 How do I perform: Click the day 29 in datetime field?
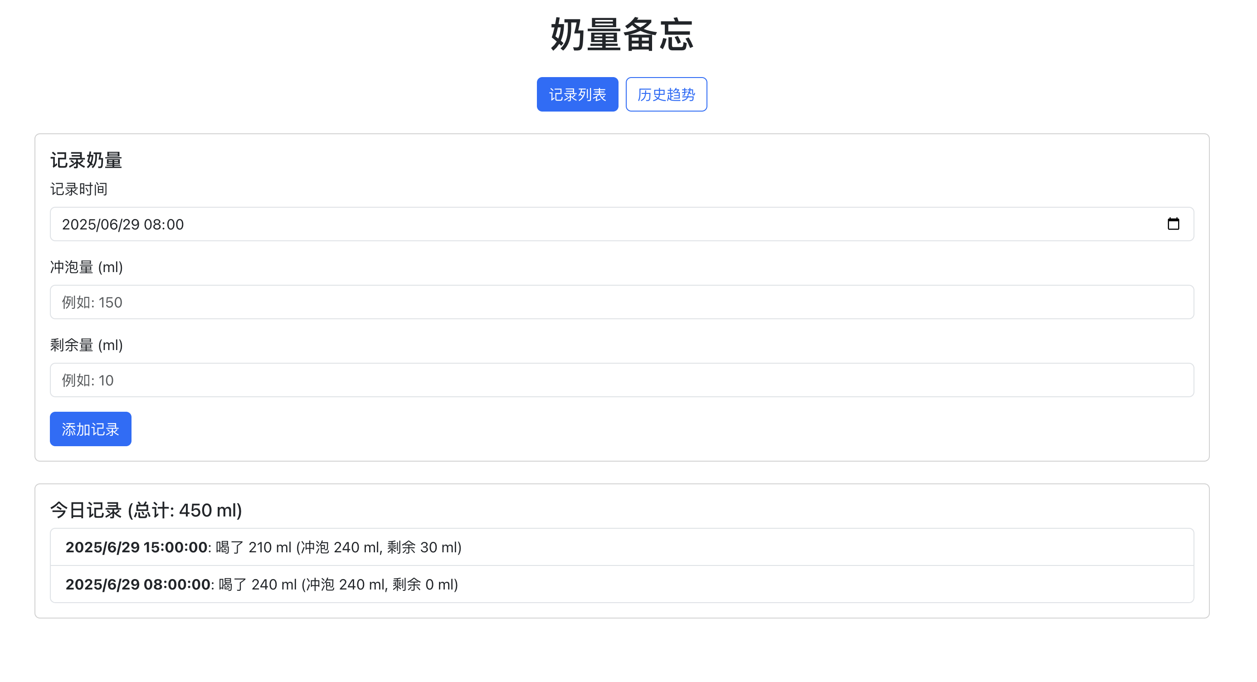click(131, 224)
